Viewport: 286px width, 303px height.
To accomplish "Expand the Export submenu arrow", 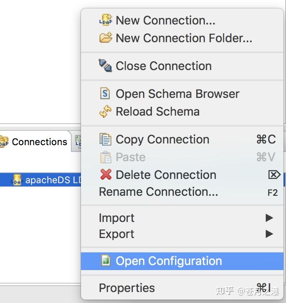I will [269, 234].
